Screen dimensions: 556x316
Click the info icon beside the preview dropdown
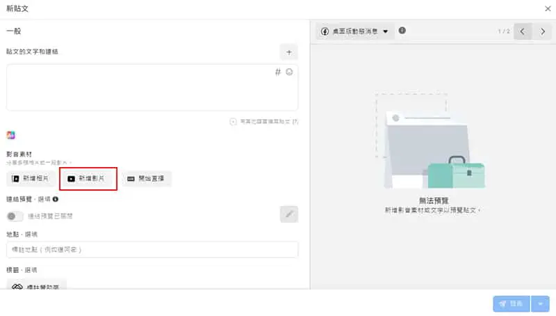coord(402,31)
